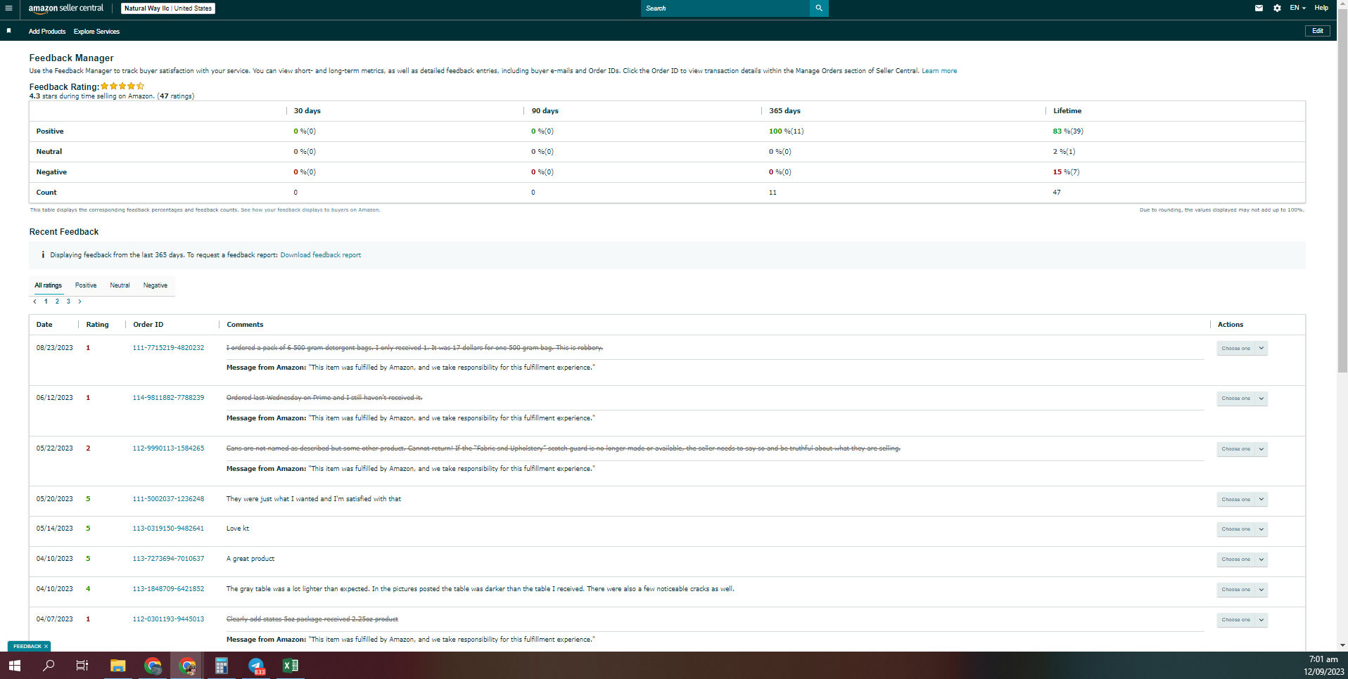Click the bookmark flag icon

coord(8,31)
